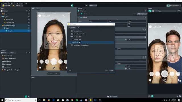This screenshot has height=102, width=182.
Task: Select echopark_diff in Resources panel
Action: click(x=7, y=61)
